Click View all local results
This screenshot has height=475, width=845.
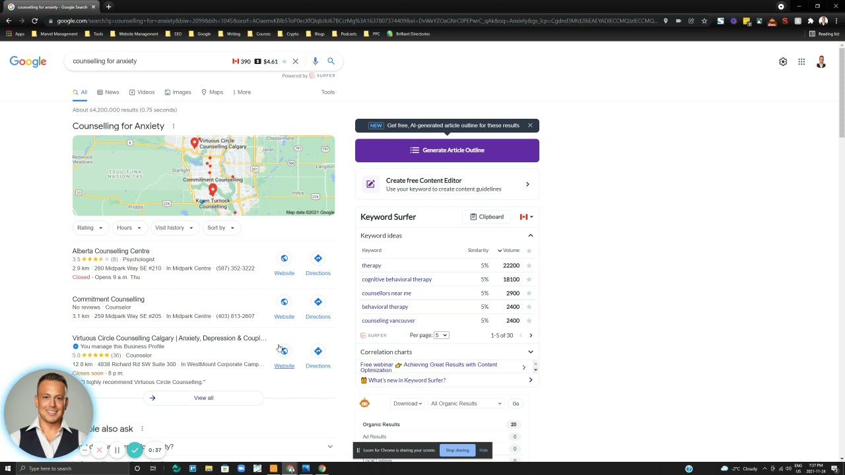click(x=203, y=398)
